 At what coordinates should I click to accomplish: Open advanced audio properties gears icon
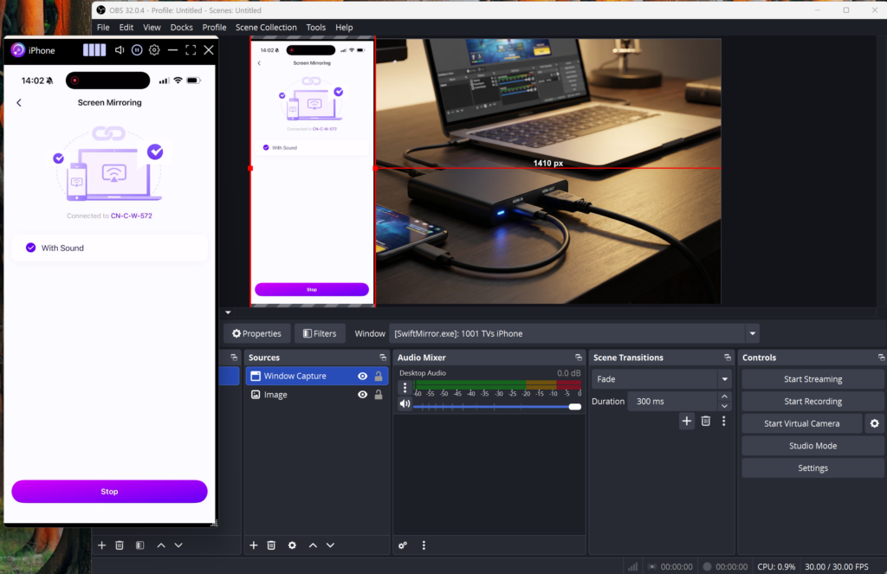(x=403, y=545)
